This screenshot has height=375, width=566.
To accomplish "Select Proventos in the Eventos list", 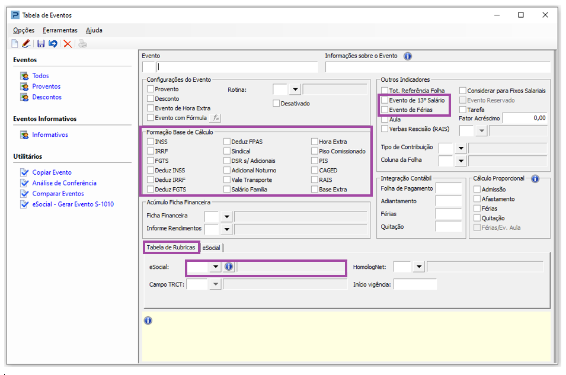I will pyautogui.click(x=46, y=86).
